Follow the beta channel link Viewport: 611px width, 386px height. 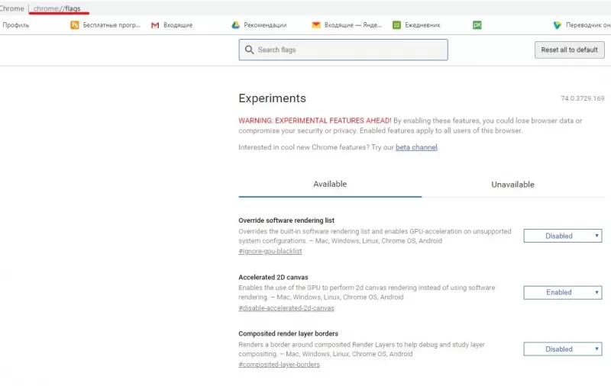pos(416,147)
